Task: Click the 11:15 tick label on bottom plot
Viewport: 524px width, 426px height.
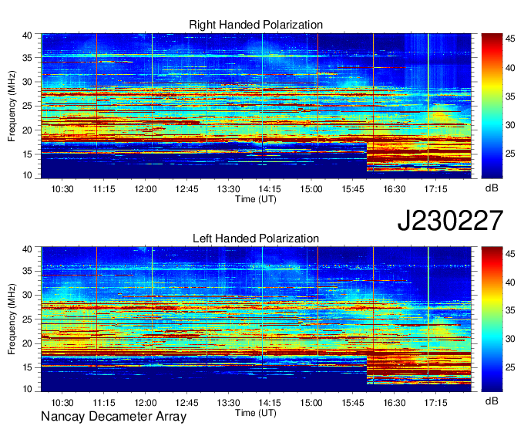Action: pos(104,403)
